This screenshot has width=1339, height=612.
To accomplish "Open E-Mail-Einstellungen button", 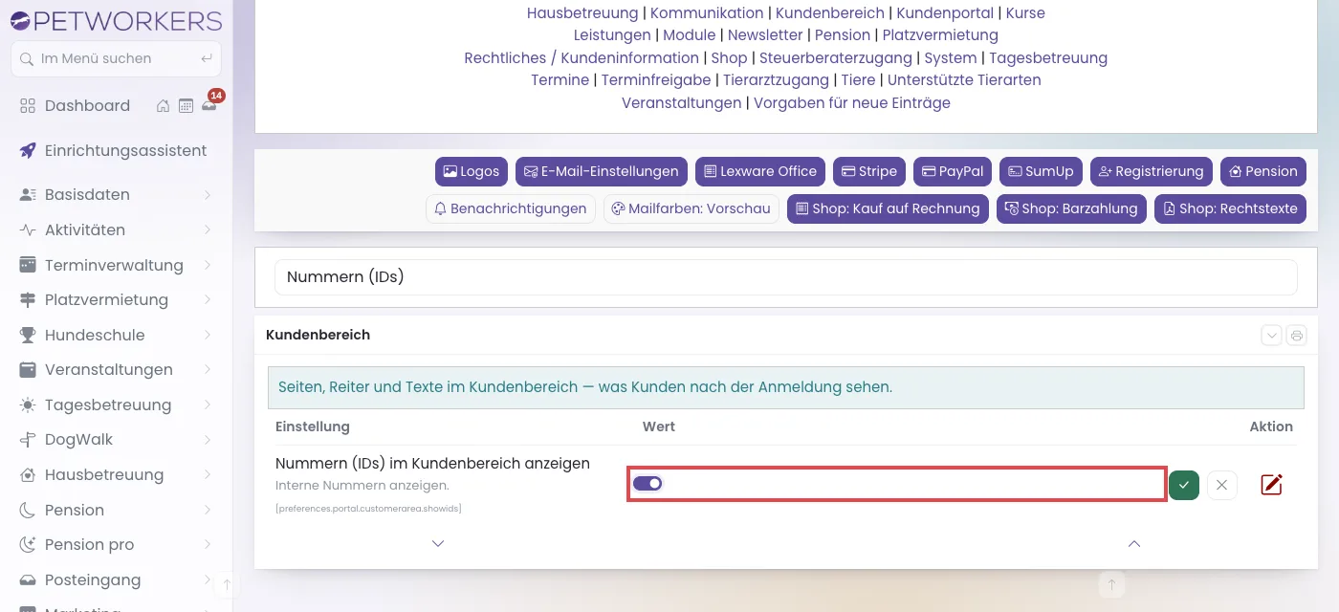I will (x=602, y=171).
